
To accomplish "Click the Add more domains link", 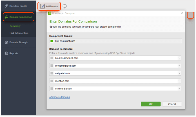I will pyautogui.click(x=59, y=97).
